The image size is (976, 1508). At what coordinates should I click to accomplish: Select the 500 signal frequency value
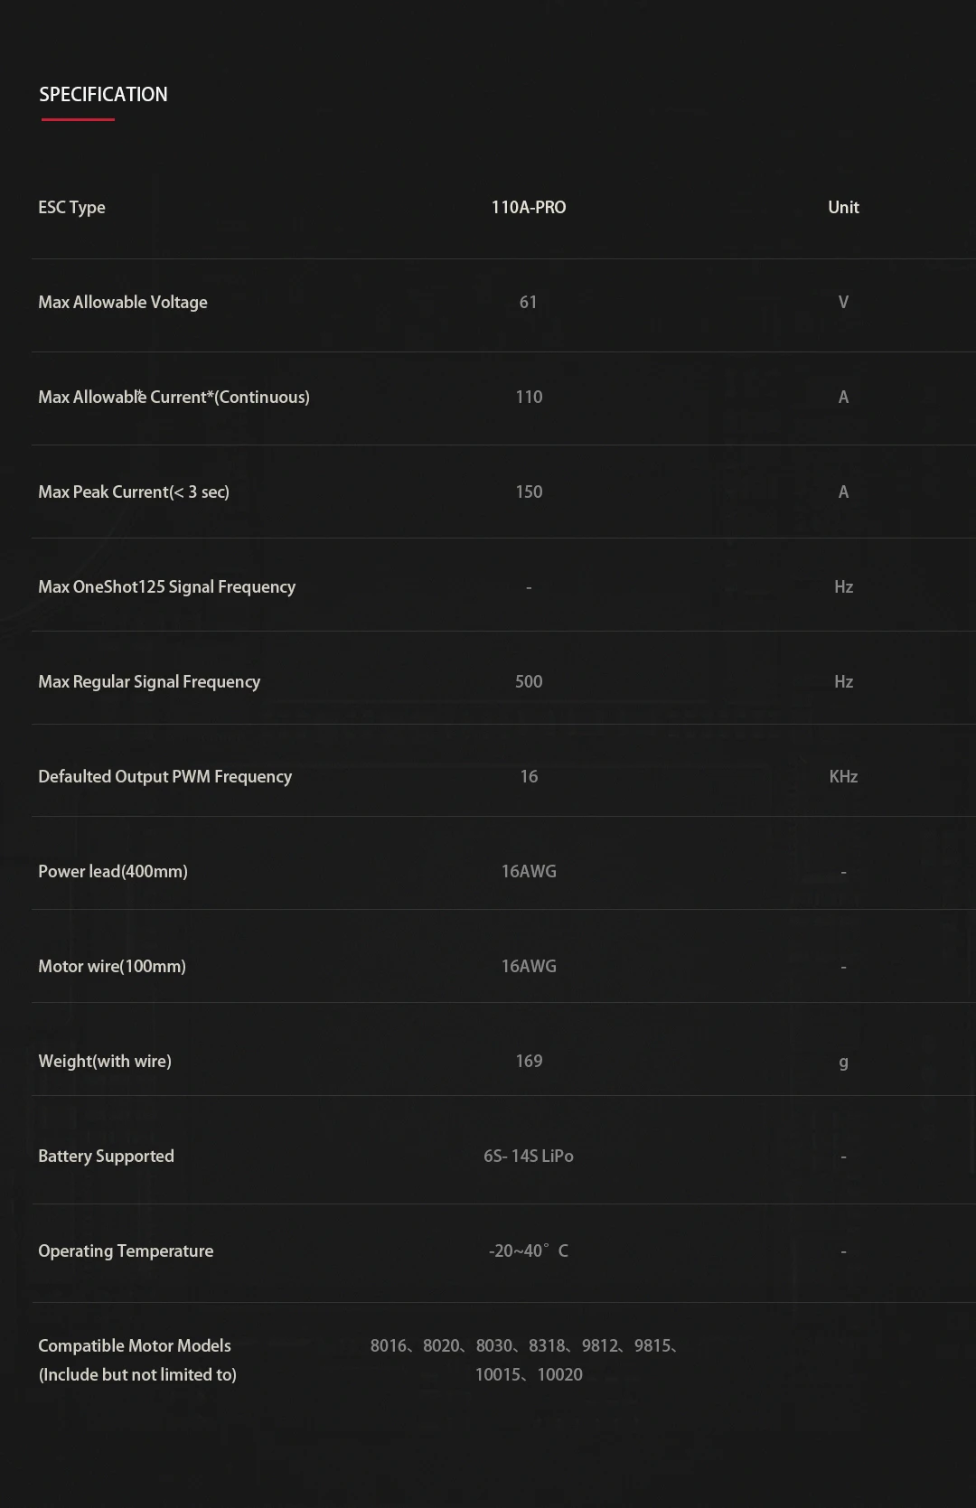click(529, 682)
